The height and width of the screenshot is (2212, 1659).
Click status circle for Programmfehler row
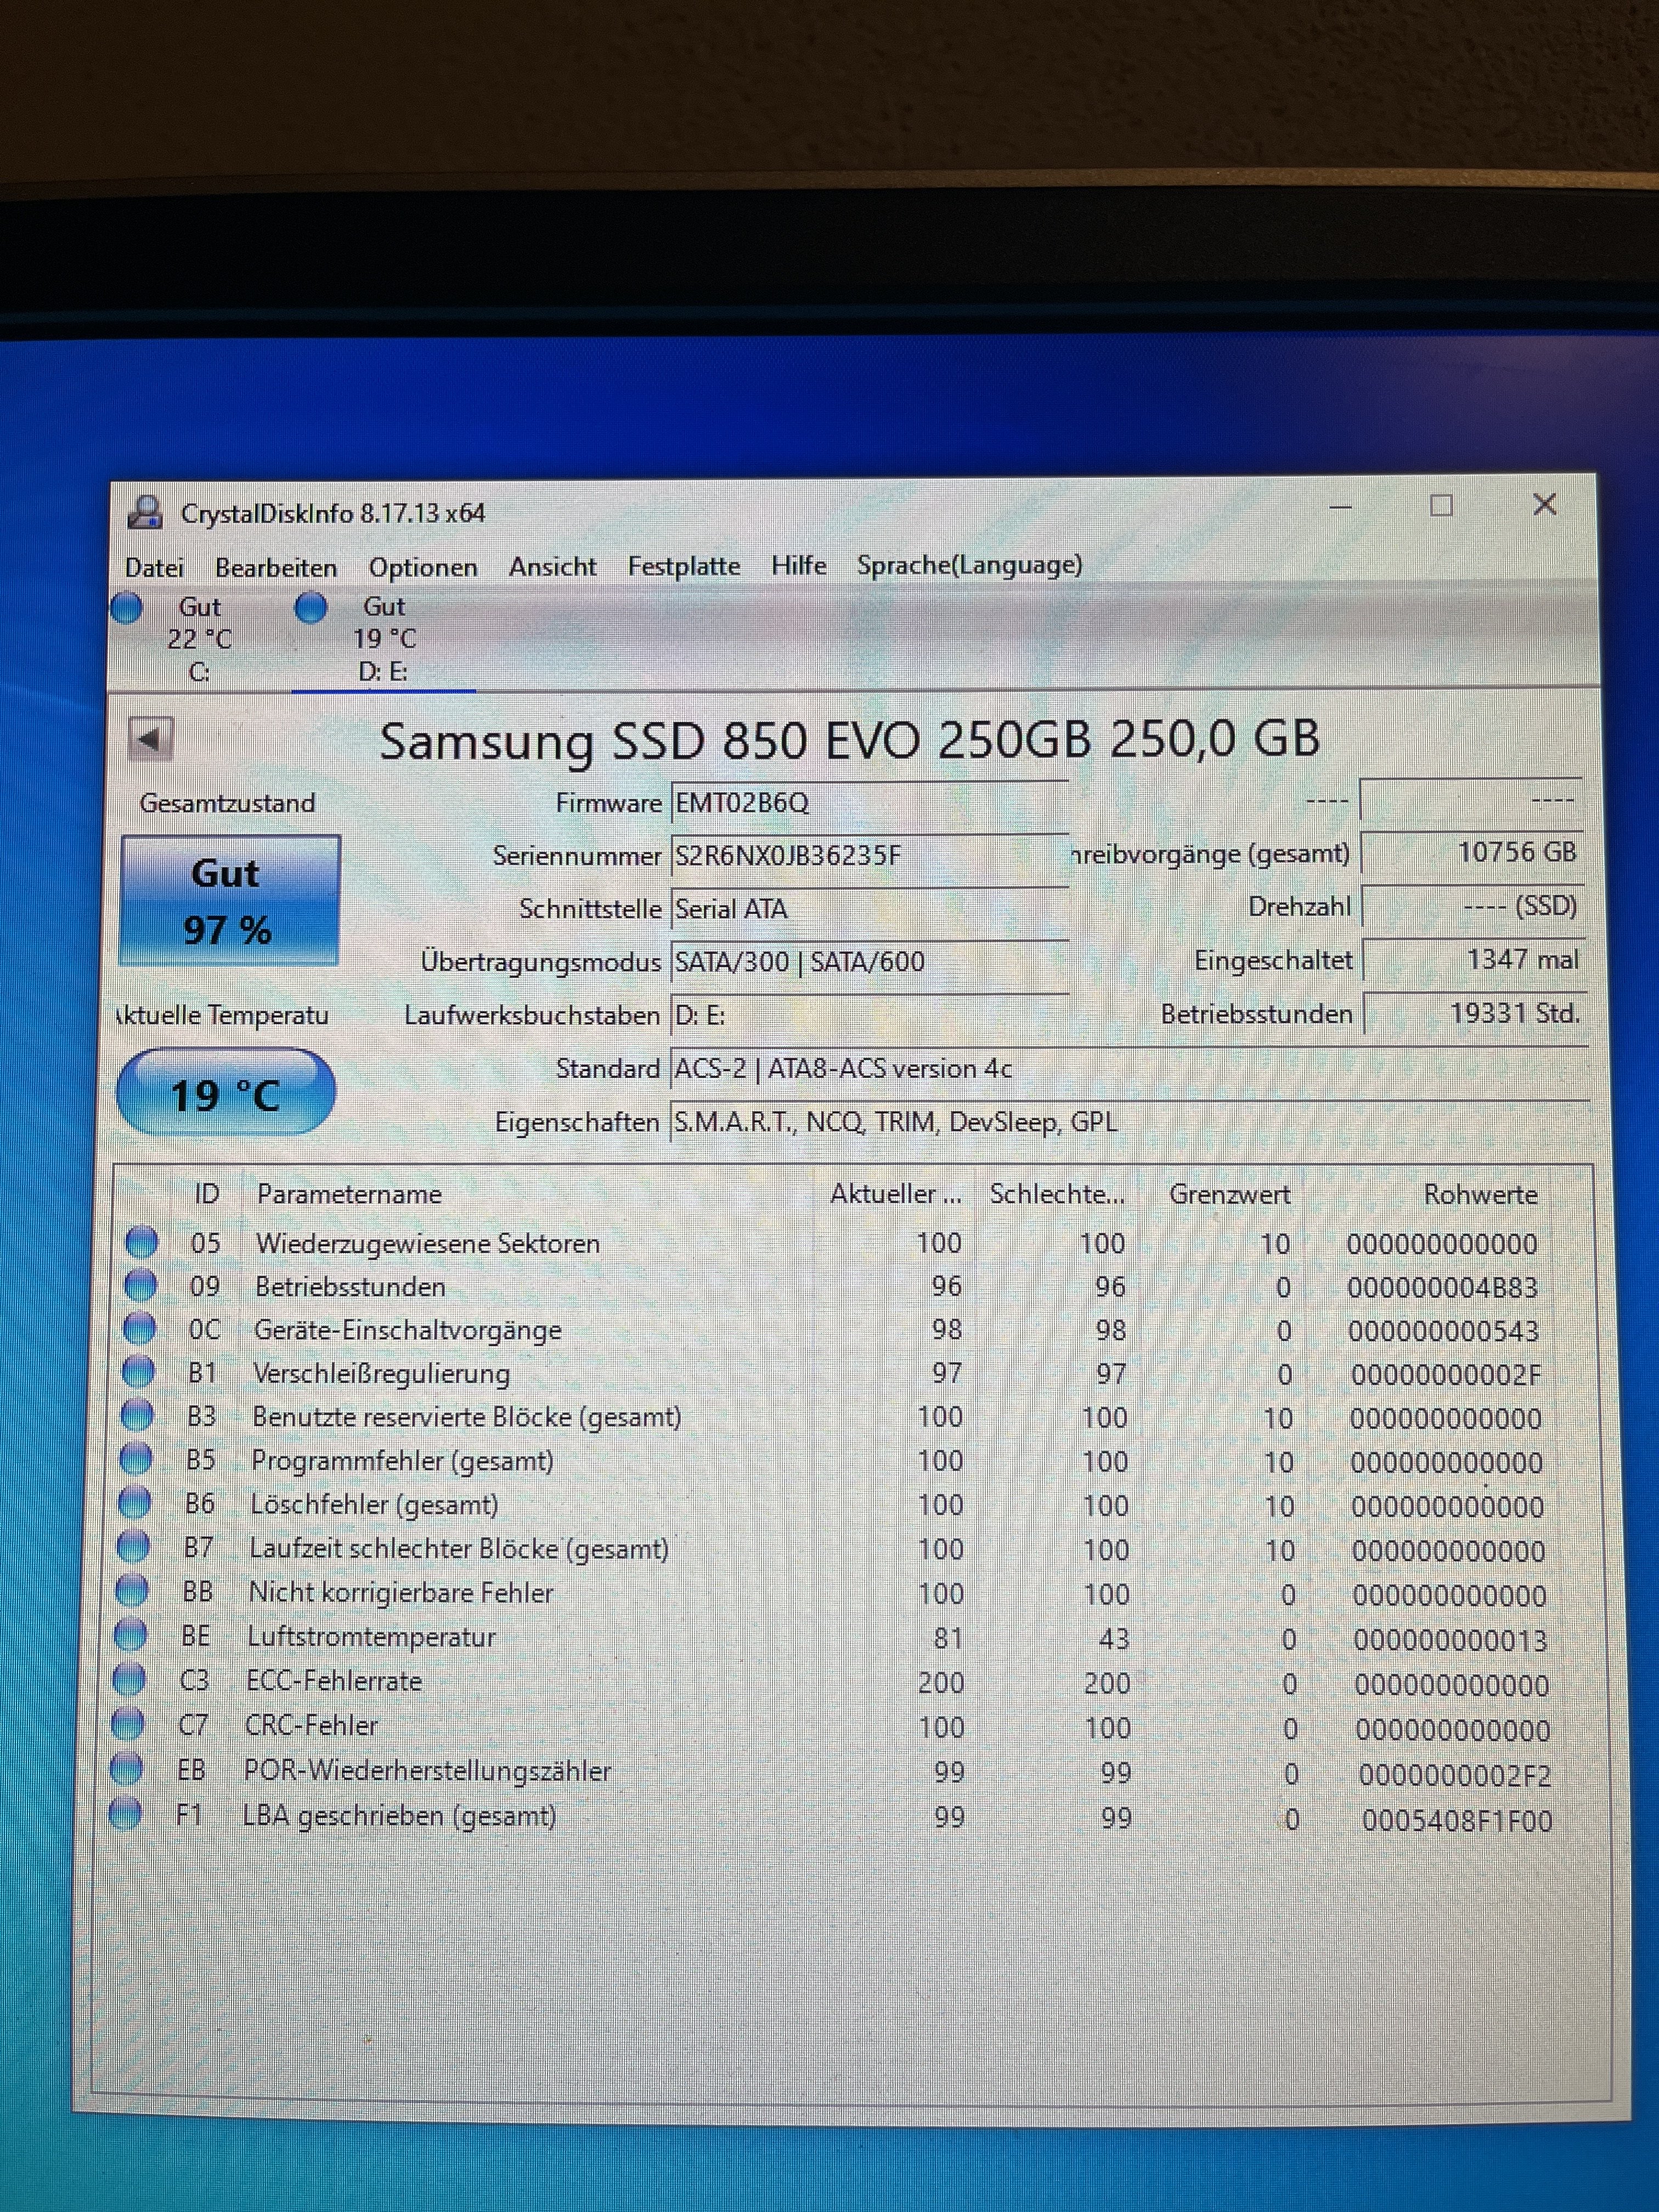(136, 1460)
